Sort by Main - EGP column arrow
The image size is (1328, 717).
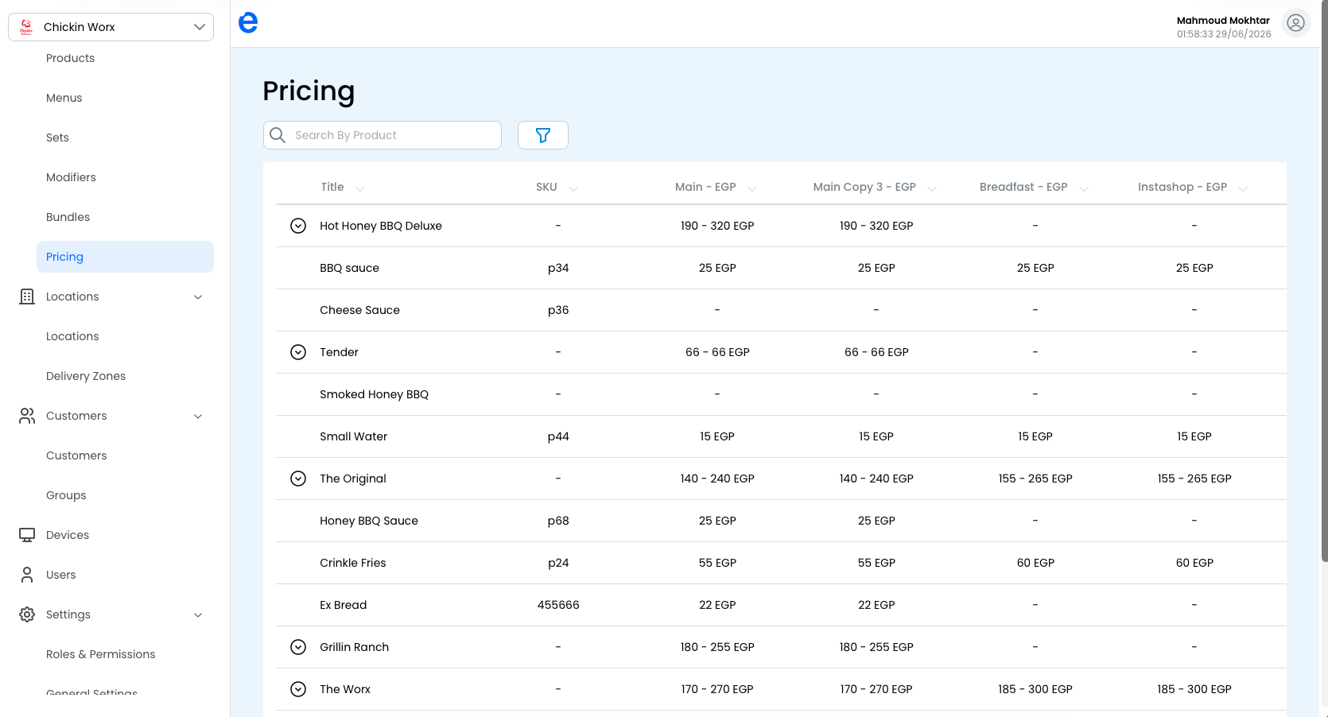[x=752, y=188]
